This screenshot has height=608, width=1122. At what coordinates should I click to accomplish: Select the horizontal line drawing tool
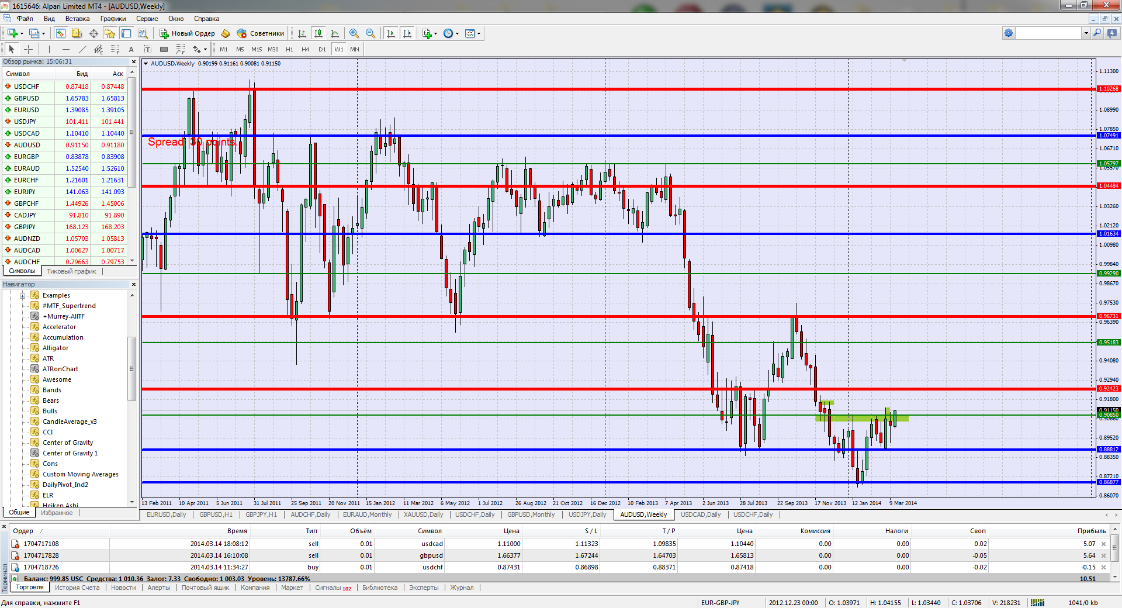(65, 49)
